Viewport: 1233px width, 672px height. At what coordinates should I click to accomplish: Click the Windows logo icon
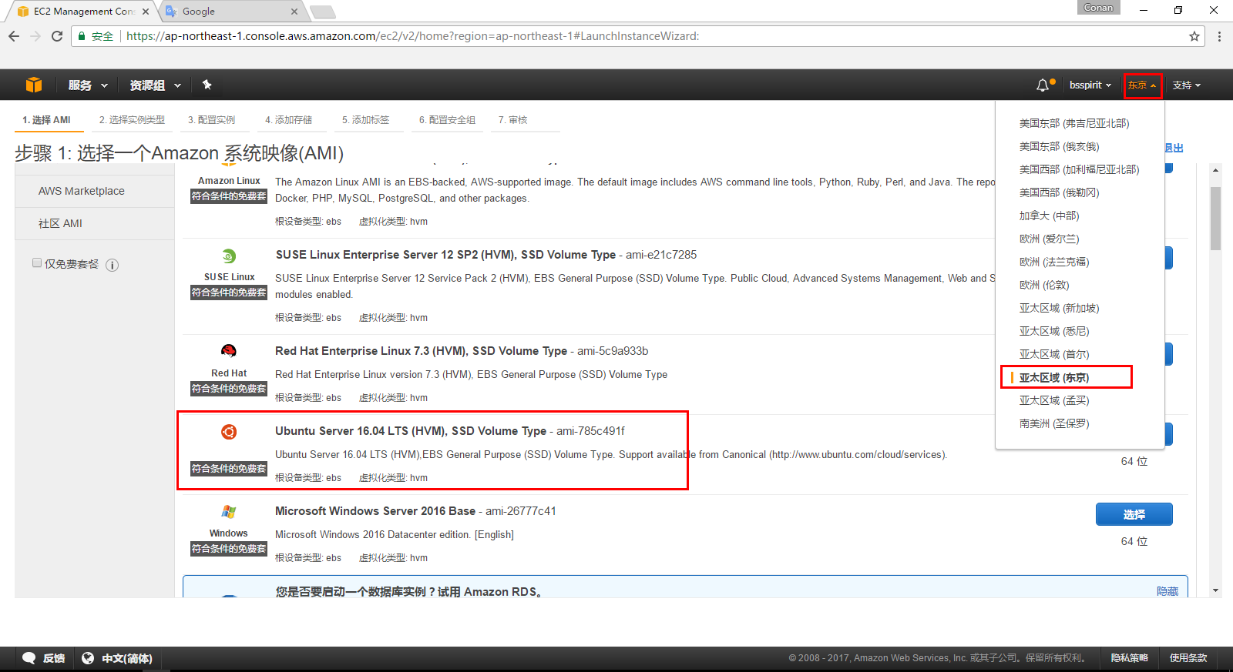click(229, 512)
